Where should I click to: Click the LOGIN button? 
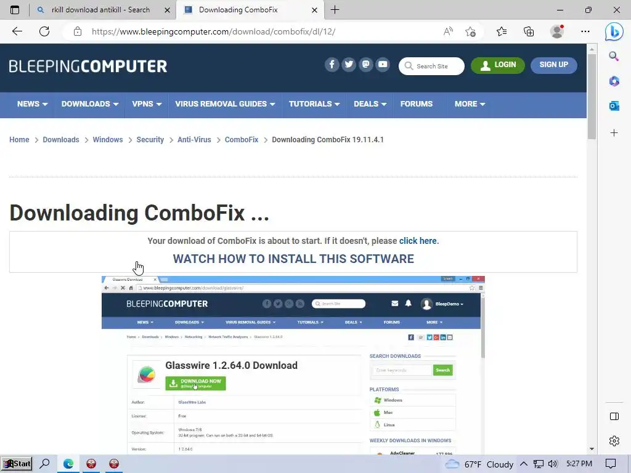click(x=498, y=65)
